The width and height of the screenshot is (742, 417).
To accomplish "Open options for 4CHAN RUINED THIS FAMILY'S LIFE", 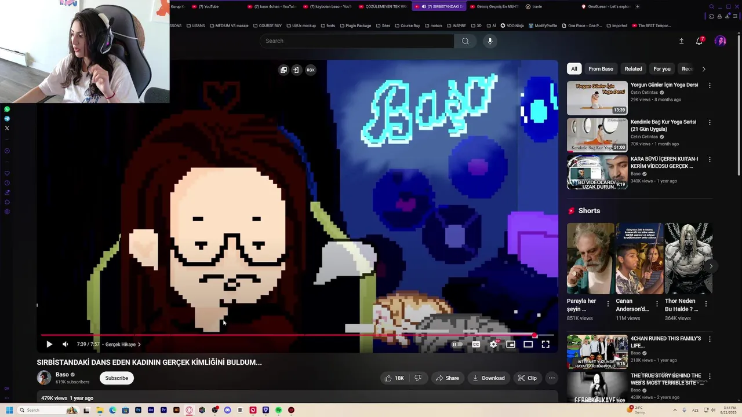I will tap(710, 339).
